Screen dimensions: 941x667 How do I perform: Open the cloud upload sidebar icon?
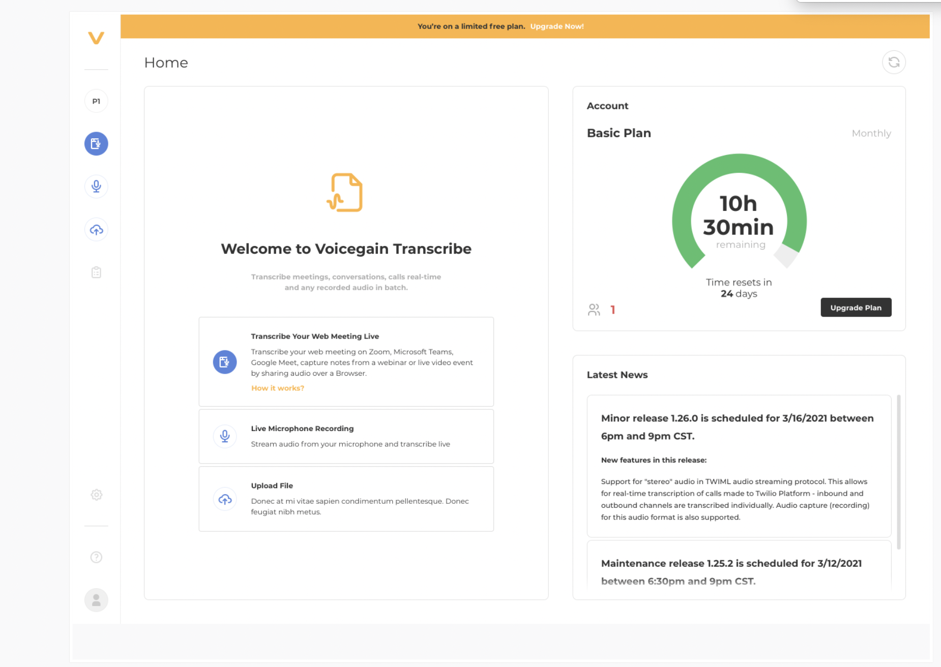96,230
